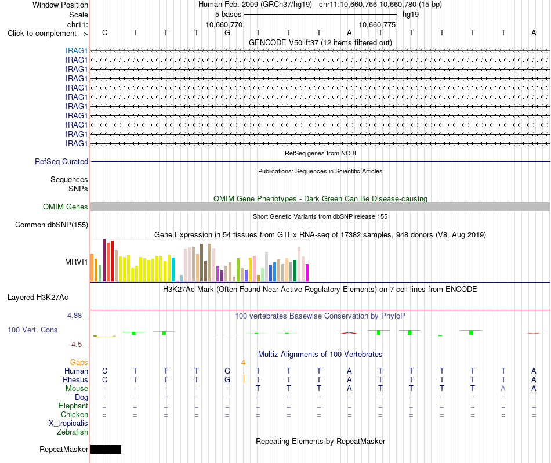
Task: Select the Human species label
Action: tap(76, 371)
